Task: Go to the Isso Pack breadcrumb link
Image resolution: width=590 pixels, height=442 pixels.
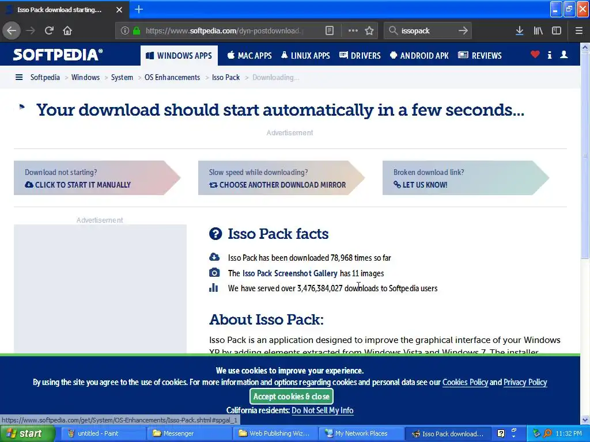Action: tap(226, 78)
